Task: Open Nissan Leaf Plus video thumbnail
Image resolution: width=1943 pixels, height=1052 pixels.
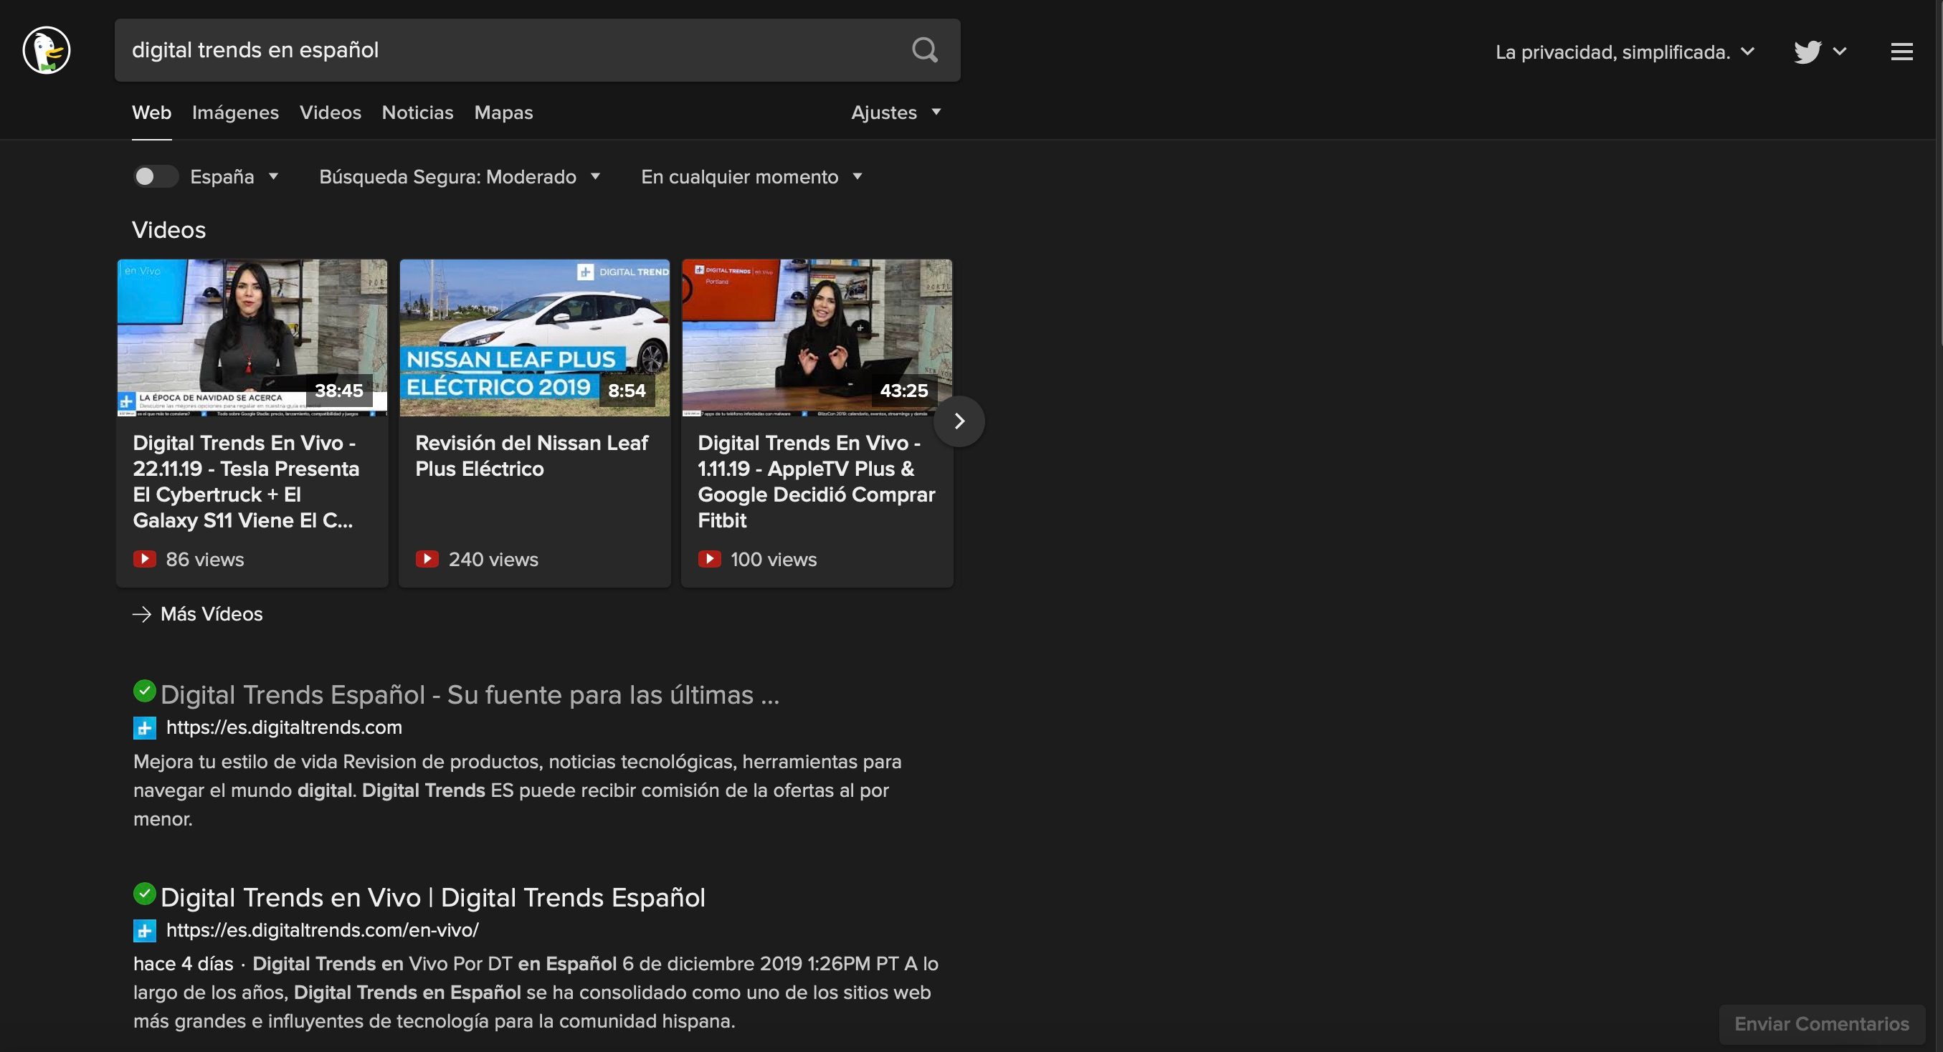Action: [x=534, y=338]
